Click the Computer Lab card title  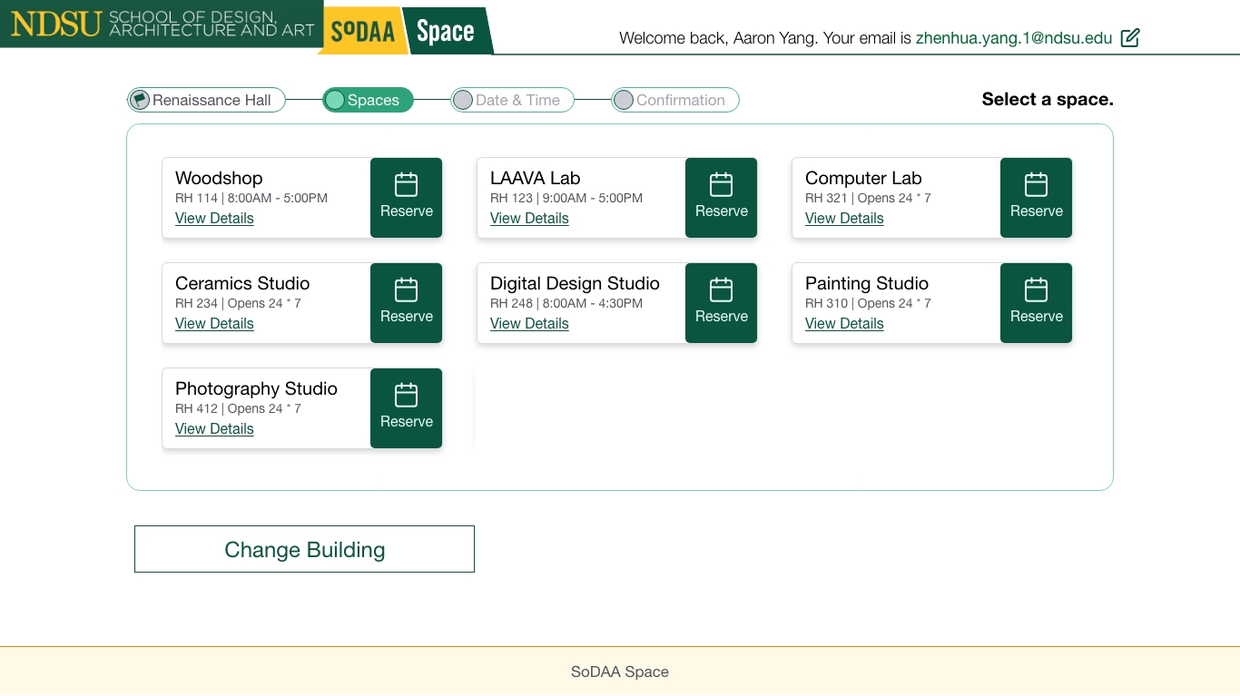pos(863,178)
